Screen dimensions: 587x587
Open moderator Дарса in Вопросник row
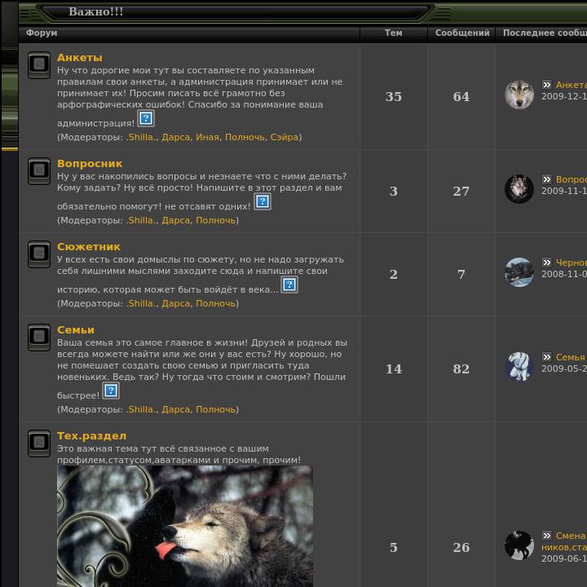click(176, 220)
